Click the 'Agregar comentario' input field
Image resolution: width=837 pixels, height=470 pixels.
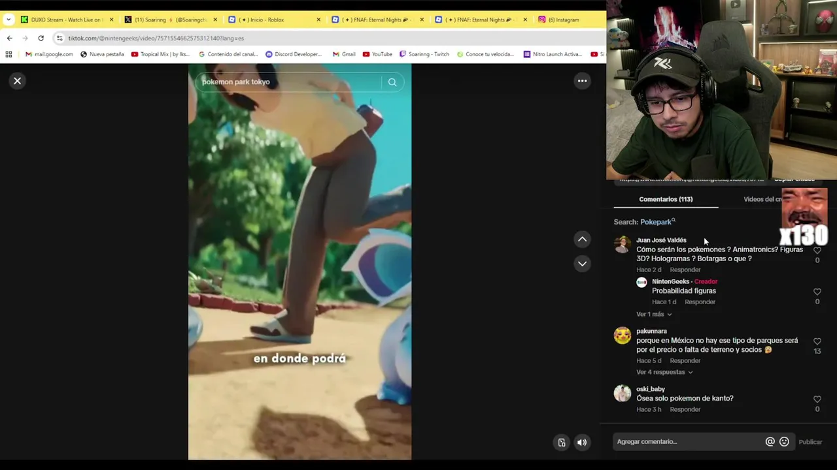point(688,442)
